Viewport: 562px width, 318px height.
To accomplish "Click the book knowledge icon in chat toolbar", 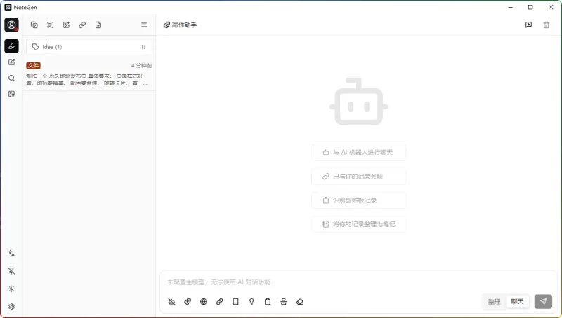I will click(x=235, y=302).
